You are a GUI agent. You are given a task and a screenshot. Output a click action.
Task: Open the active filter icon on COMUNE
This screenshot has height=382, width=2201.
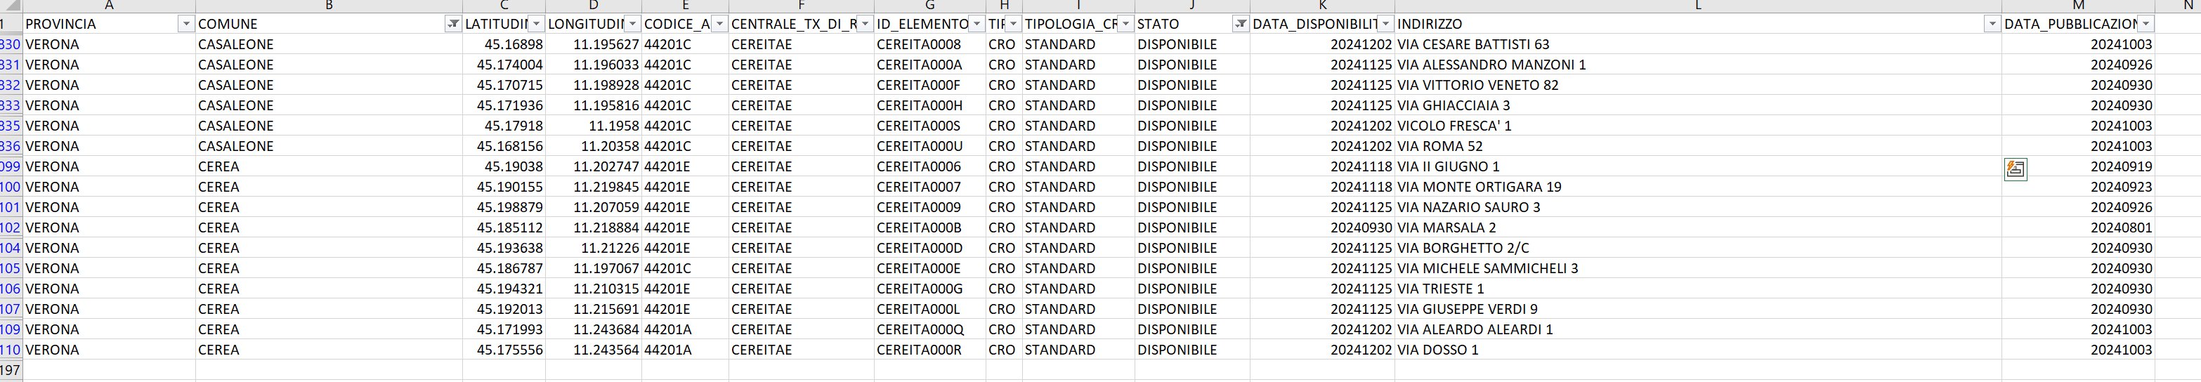tap(453, 24)
